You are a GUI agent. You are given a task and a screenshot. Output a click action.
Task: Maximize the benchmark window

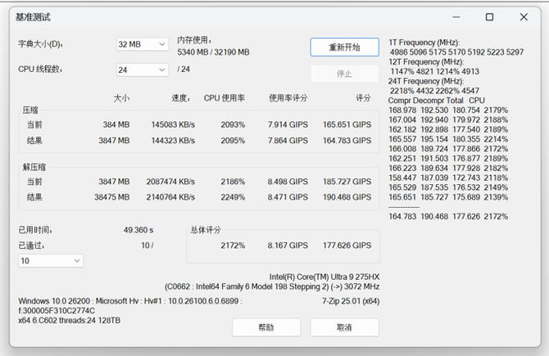tap(489, 16)
